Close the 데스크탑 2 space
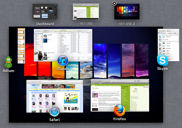The width and height of the screenshot is (182, 128). pos(114,3)
